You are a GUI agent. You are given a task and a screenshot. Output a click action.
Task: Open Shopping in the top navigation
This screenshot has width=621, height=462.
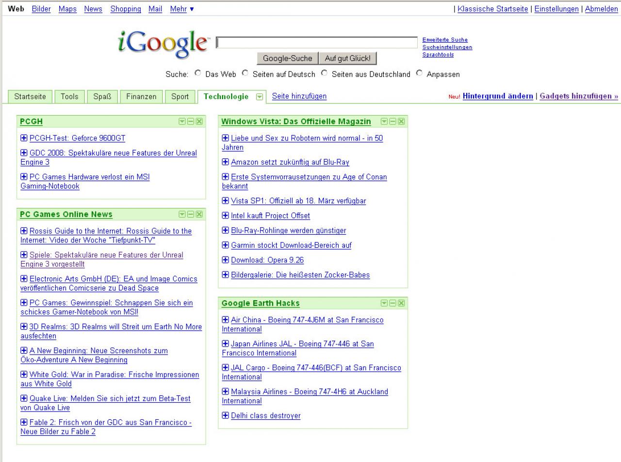126,9
